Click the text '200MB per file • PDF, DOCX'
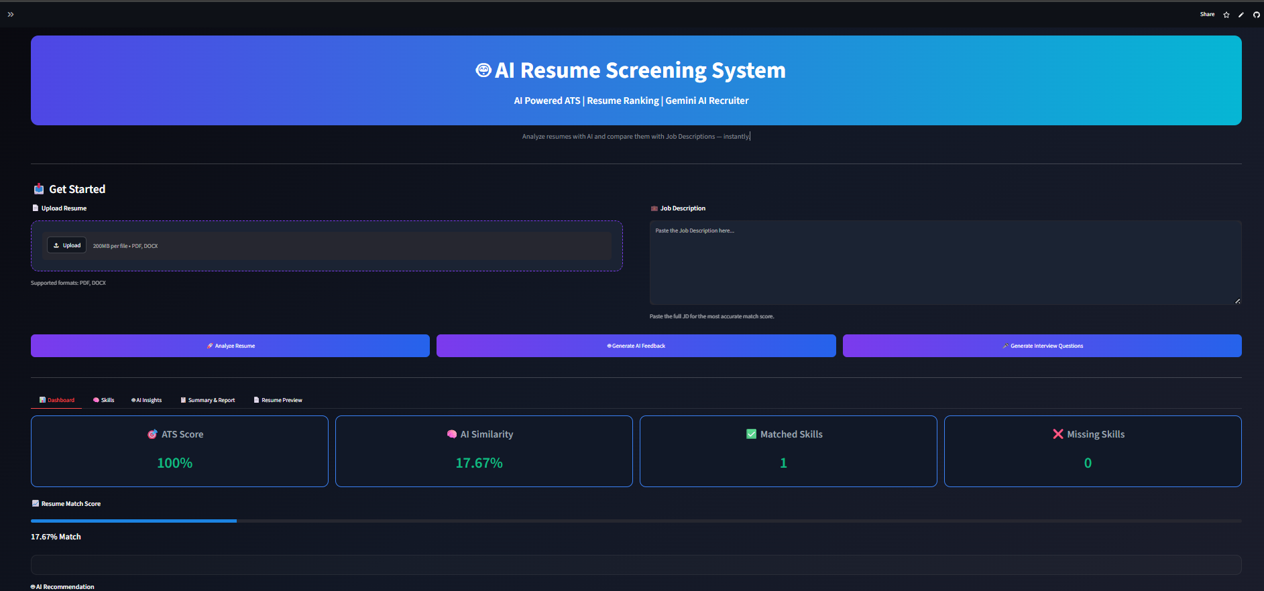 [125, 246]
